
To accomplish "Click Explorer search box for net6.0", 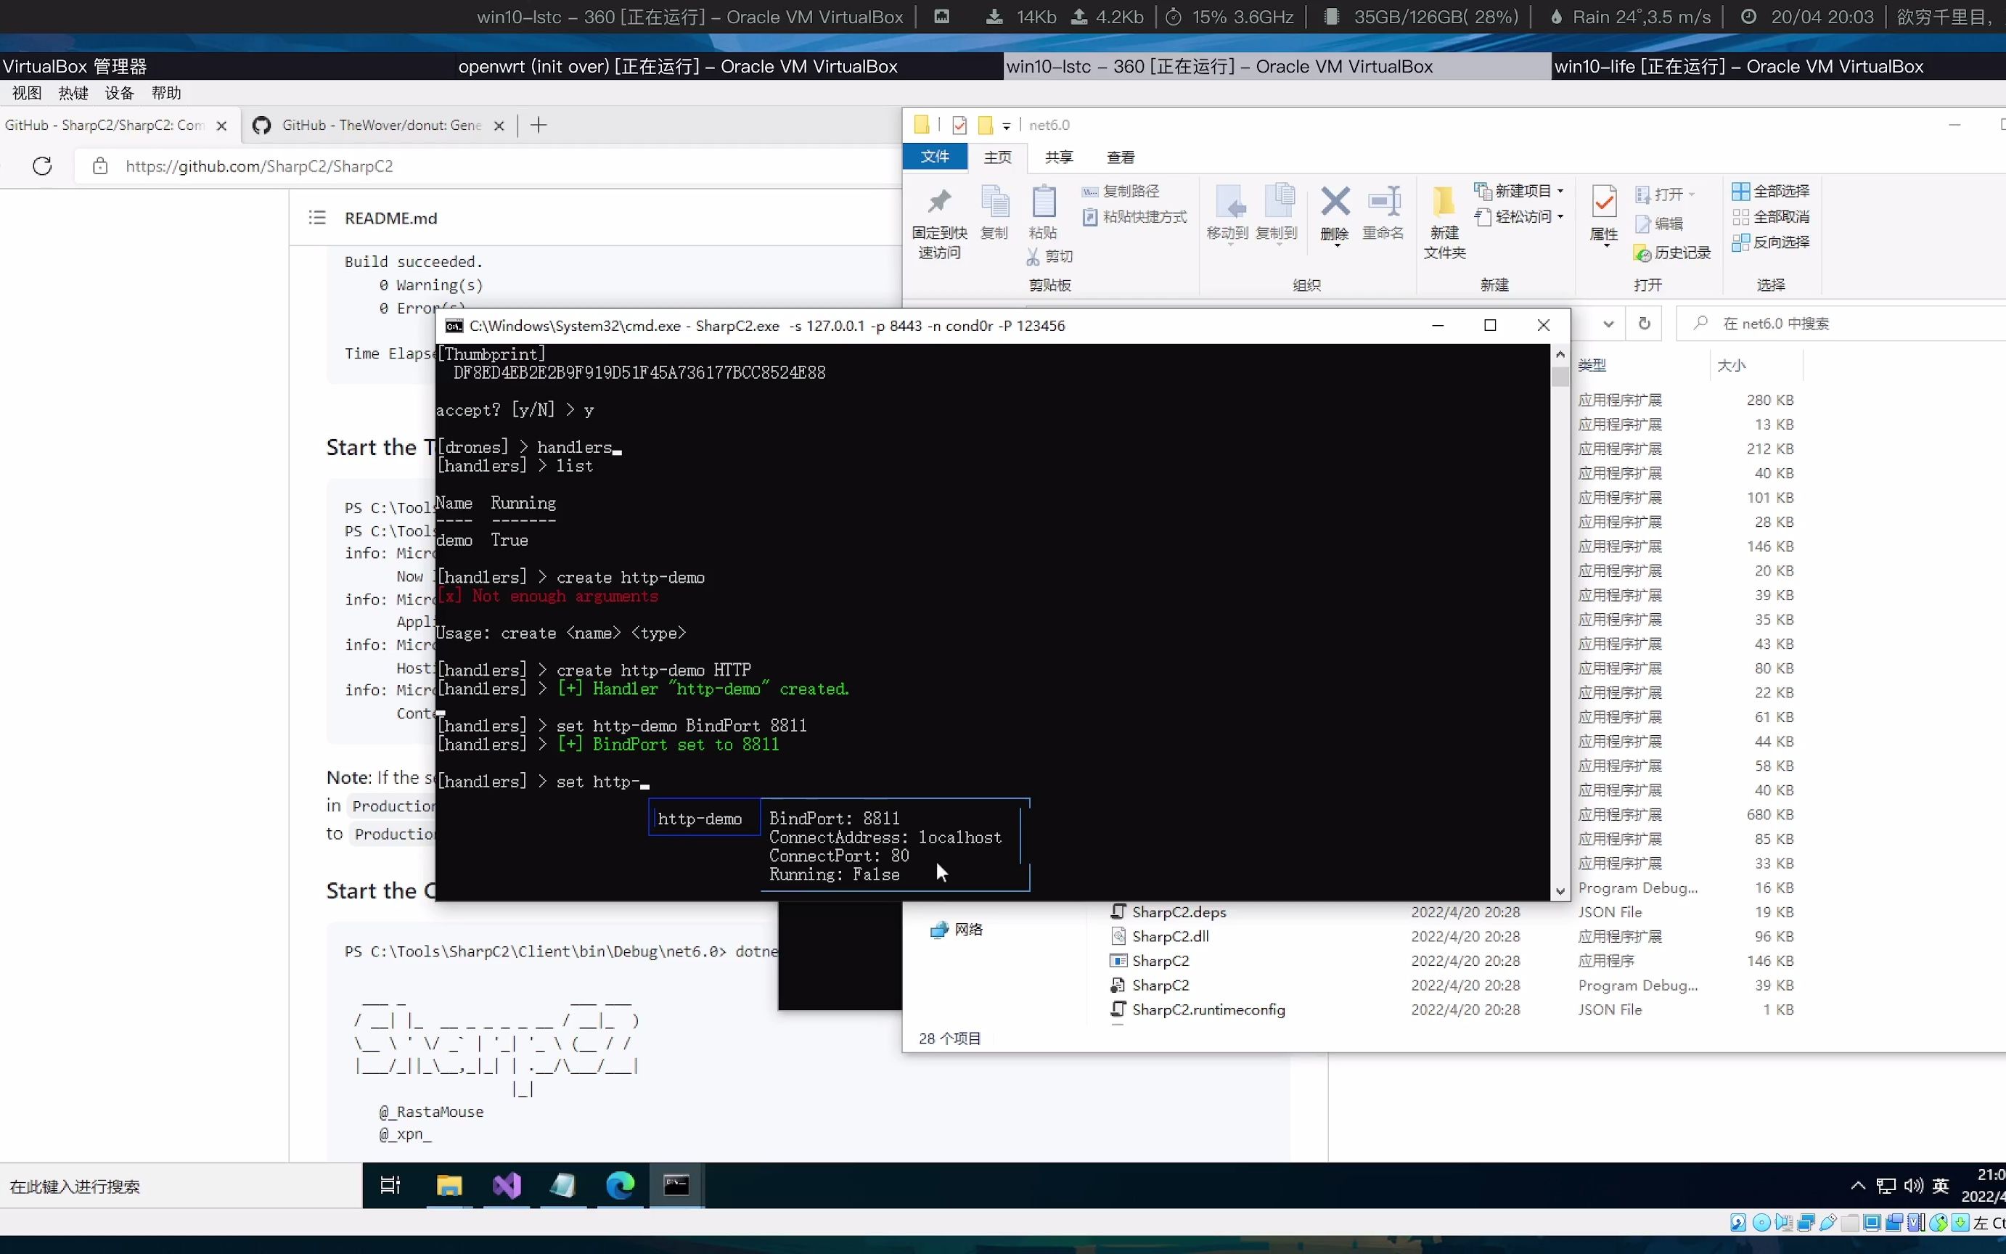I will [x=1841, y=324].
